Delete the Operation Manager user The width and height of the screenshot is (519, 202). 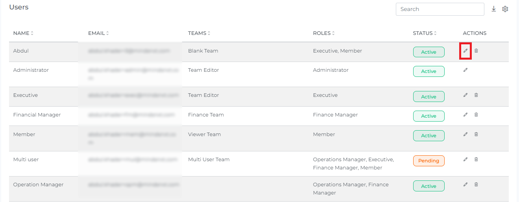476,184
